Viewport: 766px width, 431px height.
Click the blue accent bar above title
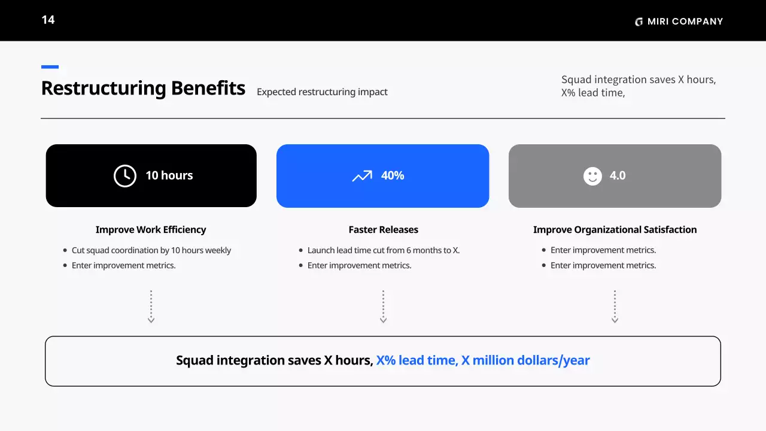[50, 67]
